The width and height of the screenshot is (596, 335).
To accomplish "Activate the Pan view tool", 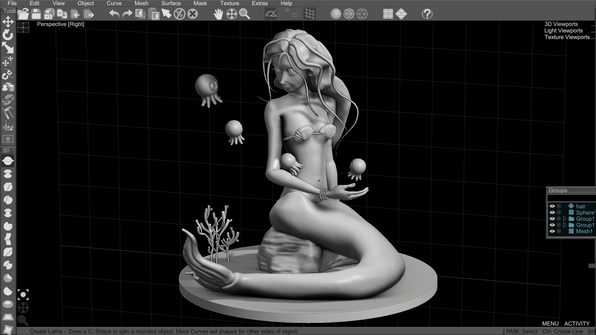I will tap(218, 14).
